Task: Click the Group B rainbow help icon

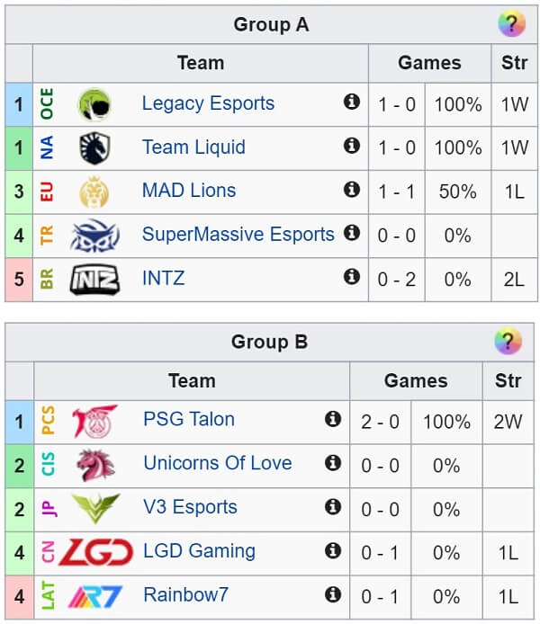Action: 508,341
